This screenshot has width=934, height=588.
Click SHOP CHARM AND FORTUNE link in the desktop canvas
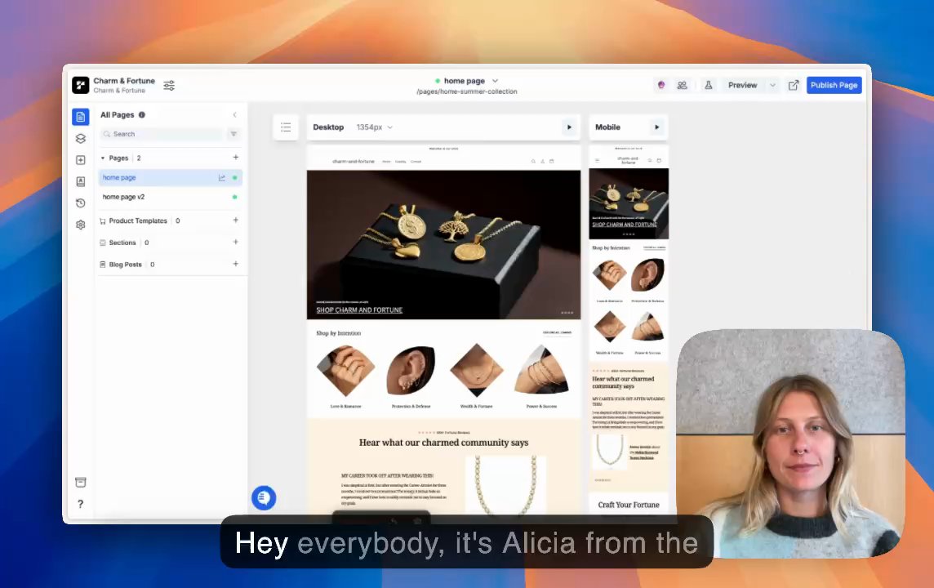pos(359,310)
